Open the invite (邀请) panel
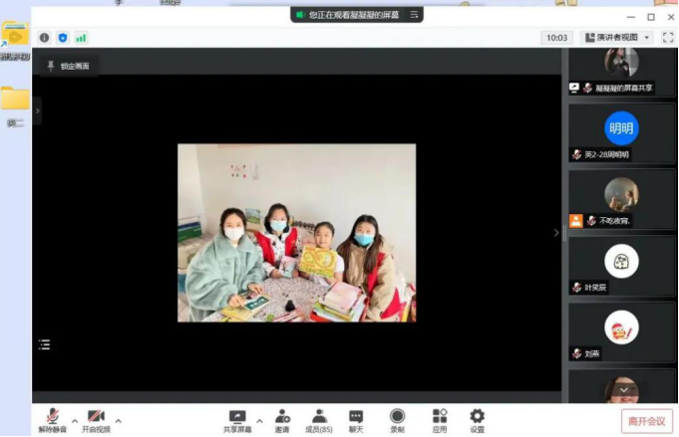 coord(282,420)
